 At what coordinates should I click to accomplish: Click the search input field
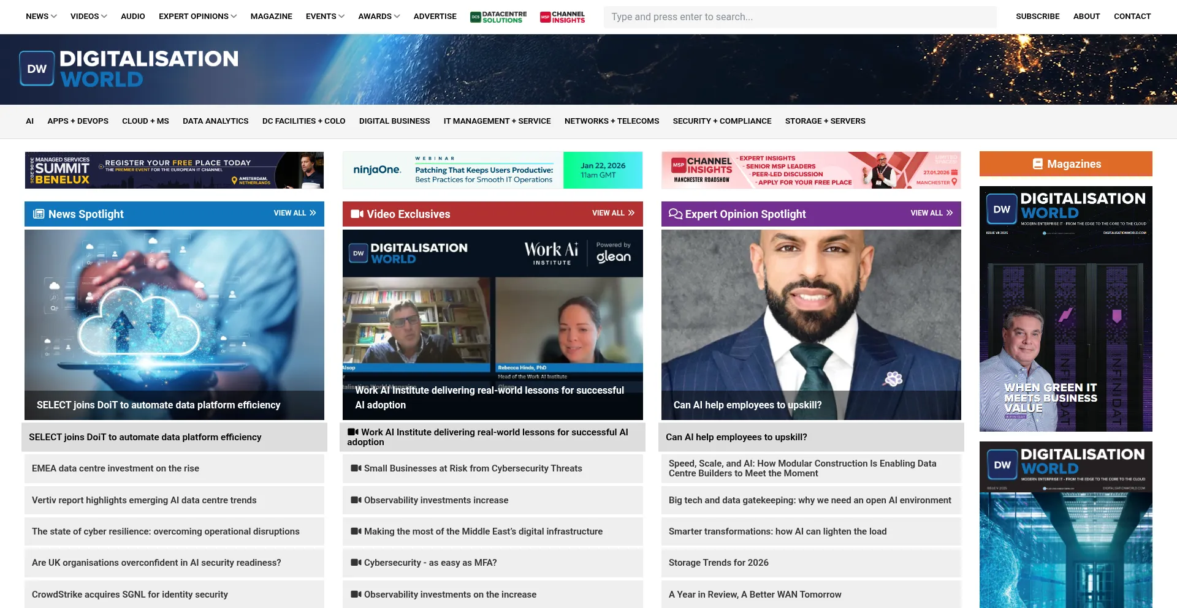tap(798, 17)
